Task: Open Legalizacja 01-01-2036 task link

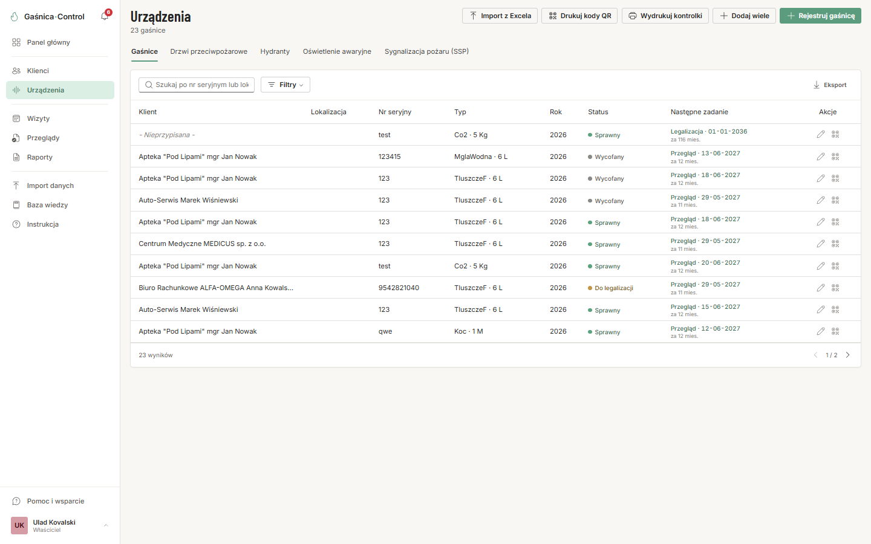Action: [709, 131]
